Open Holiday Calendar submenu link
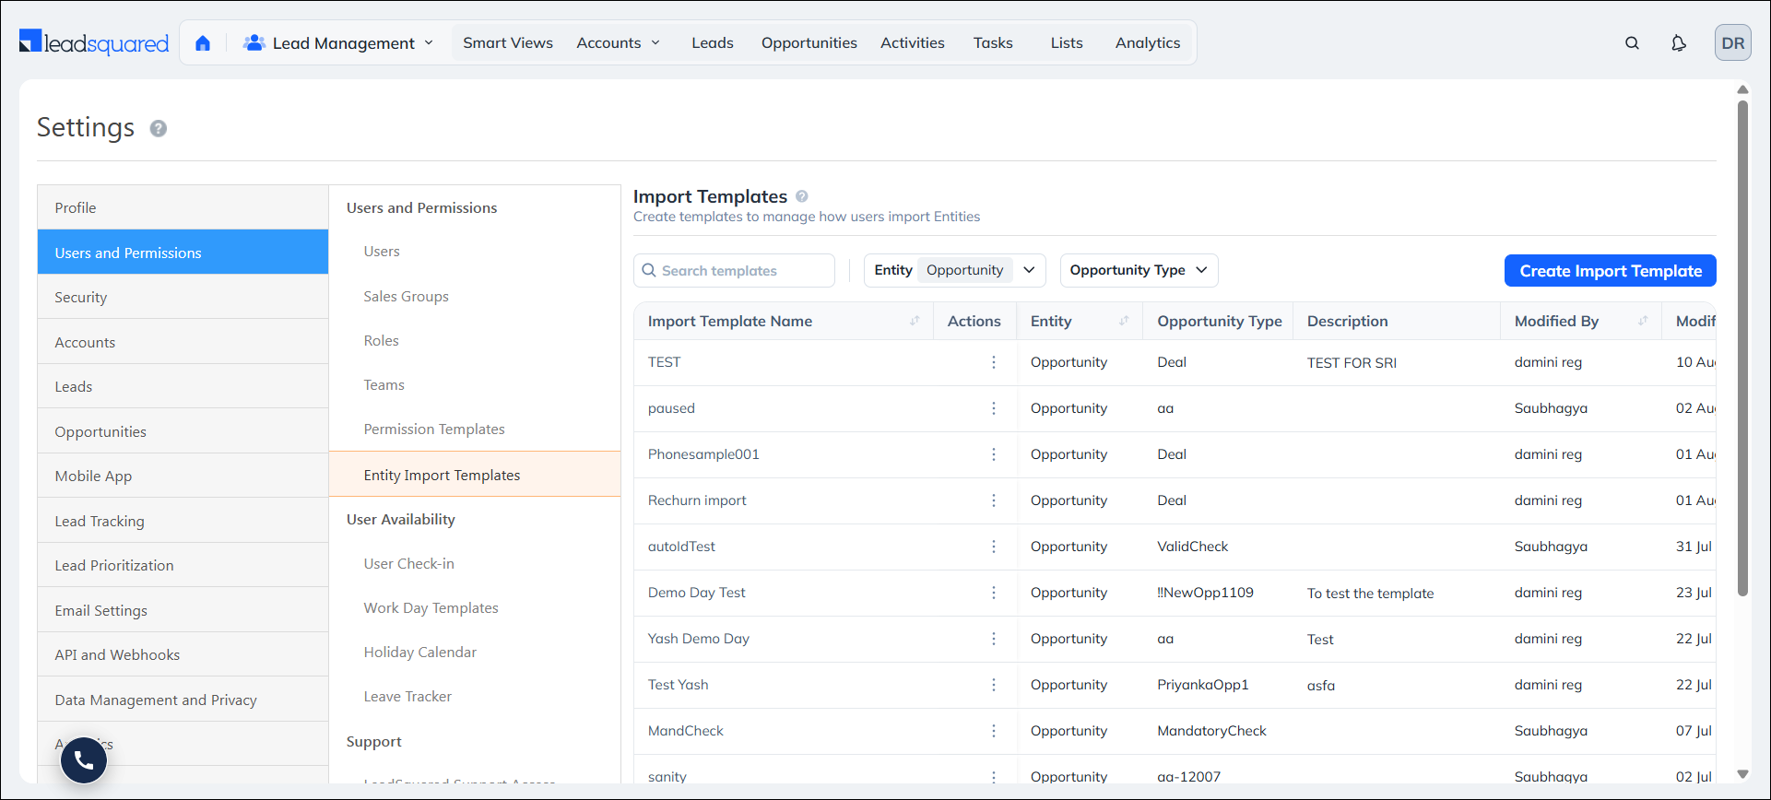This screenshot has height=800, width=1771. pyautogui.click(x=419, y=652)
